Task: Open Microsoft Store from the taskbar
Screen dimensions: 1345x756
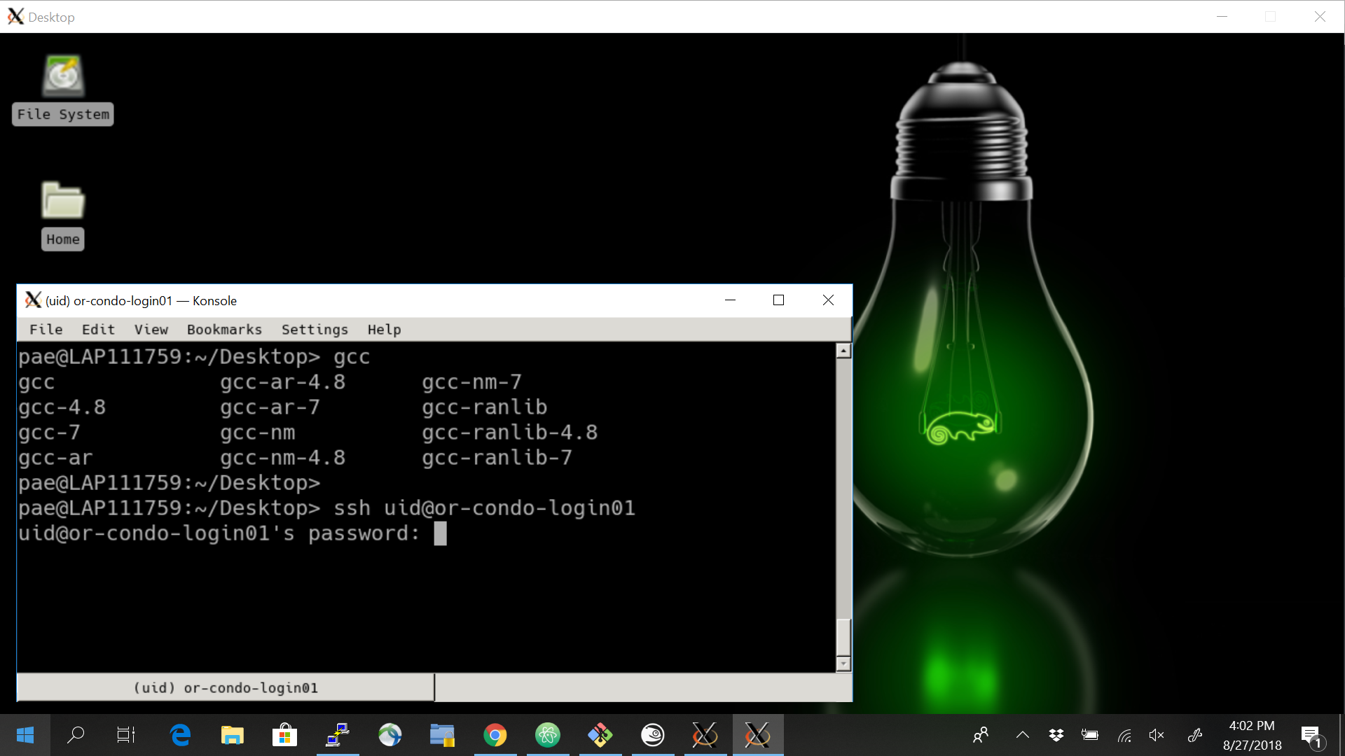Action: click(x=284, y=735)
